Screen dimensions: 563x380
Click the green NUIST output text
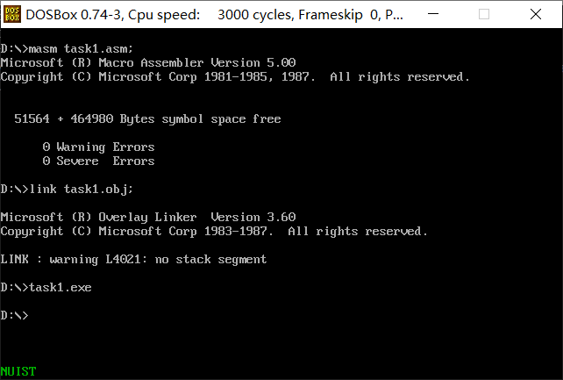[18, 371]
